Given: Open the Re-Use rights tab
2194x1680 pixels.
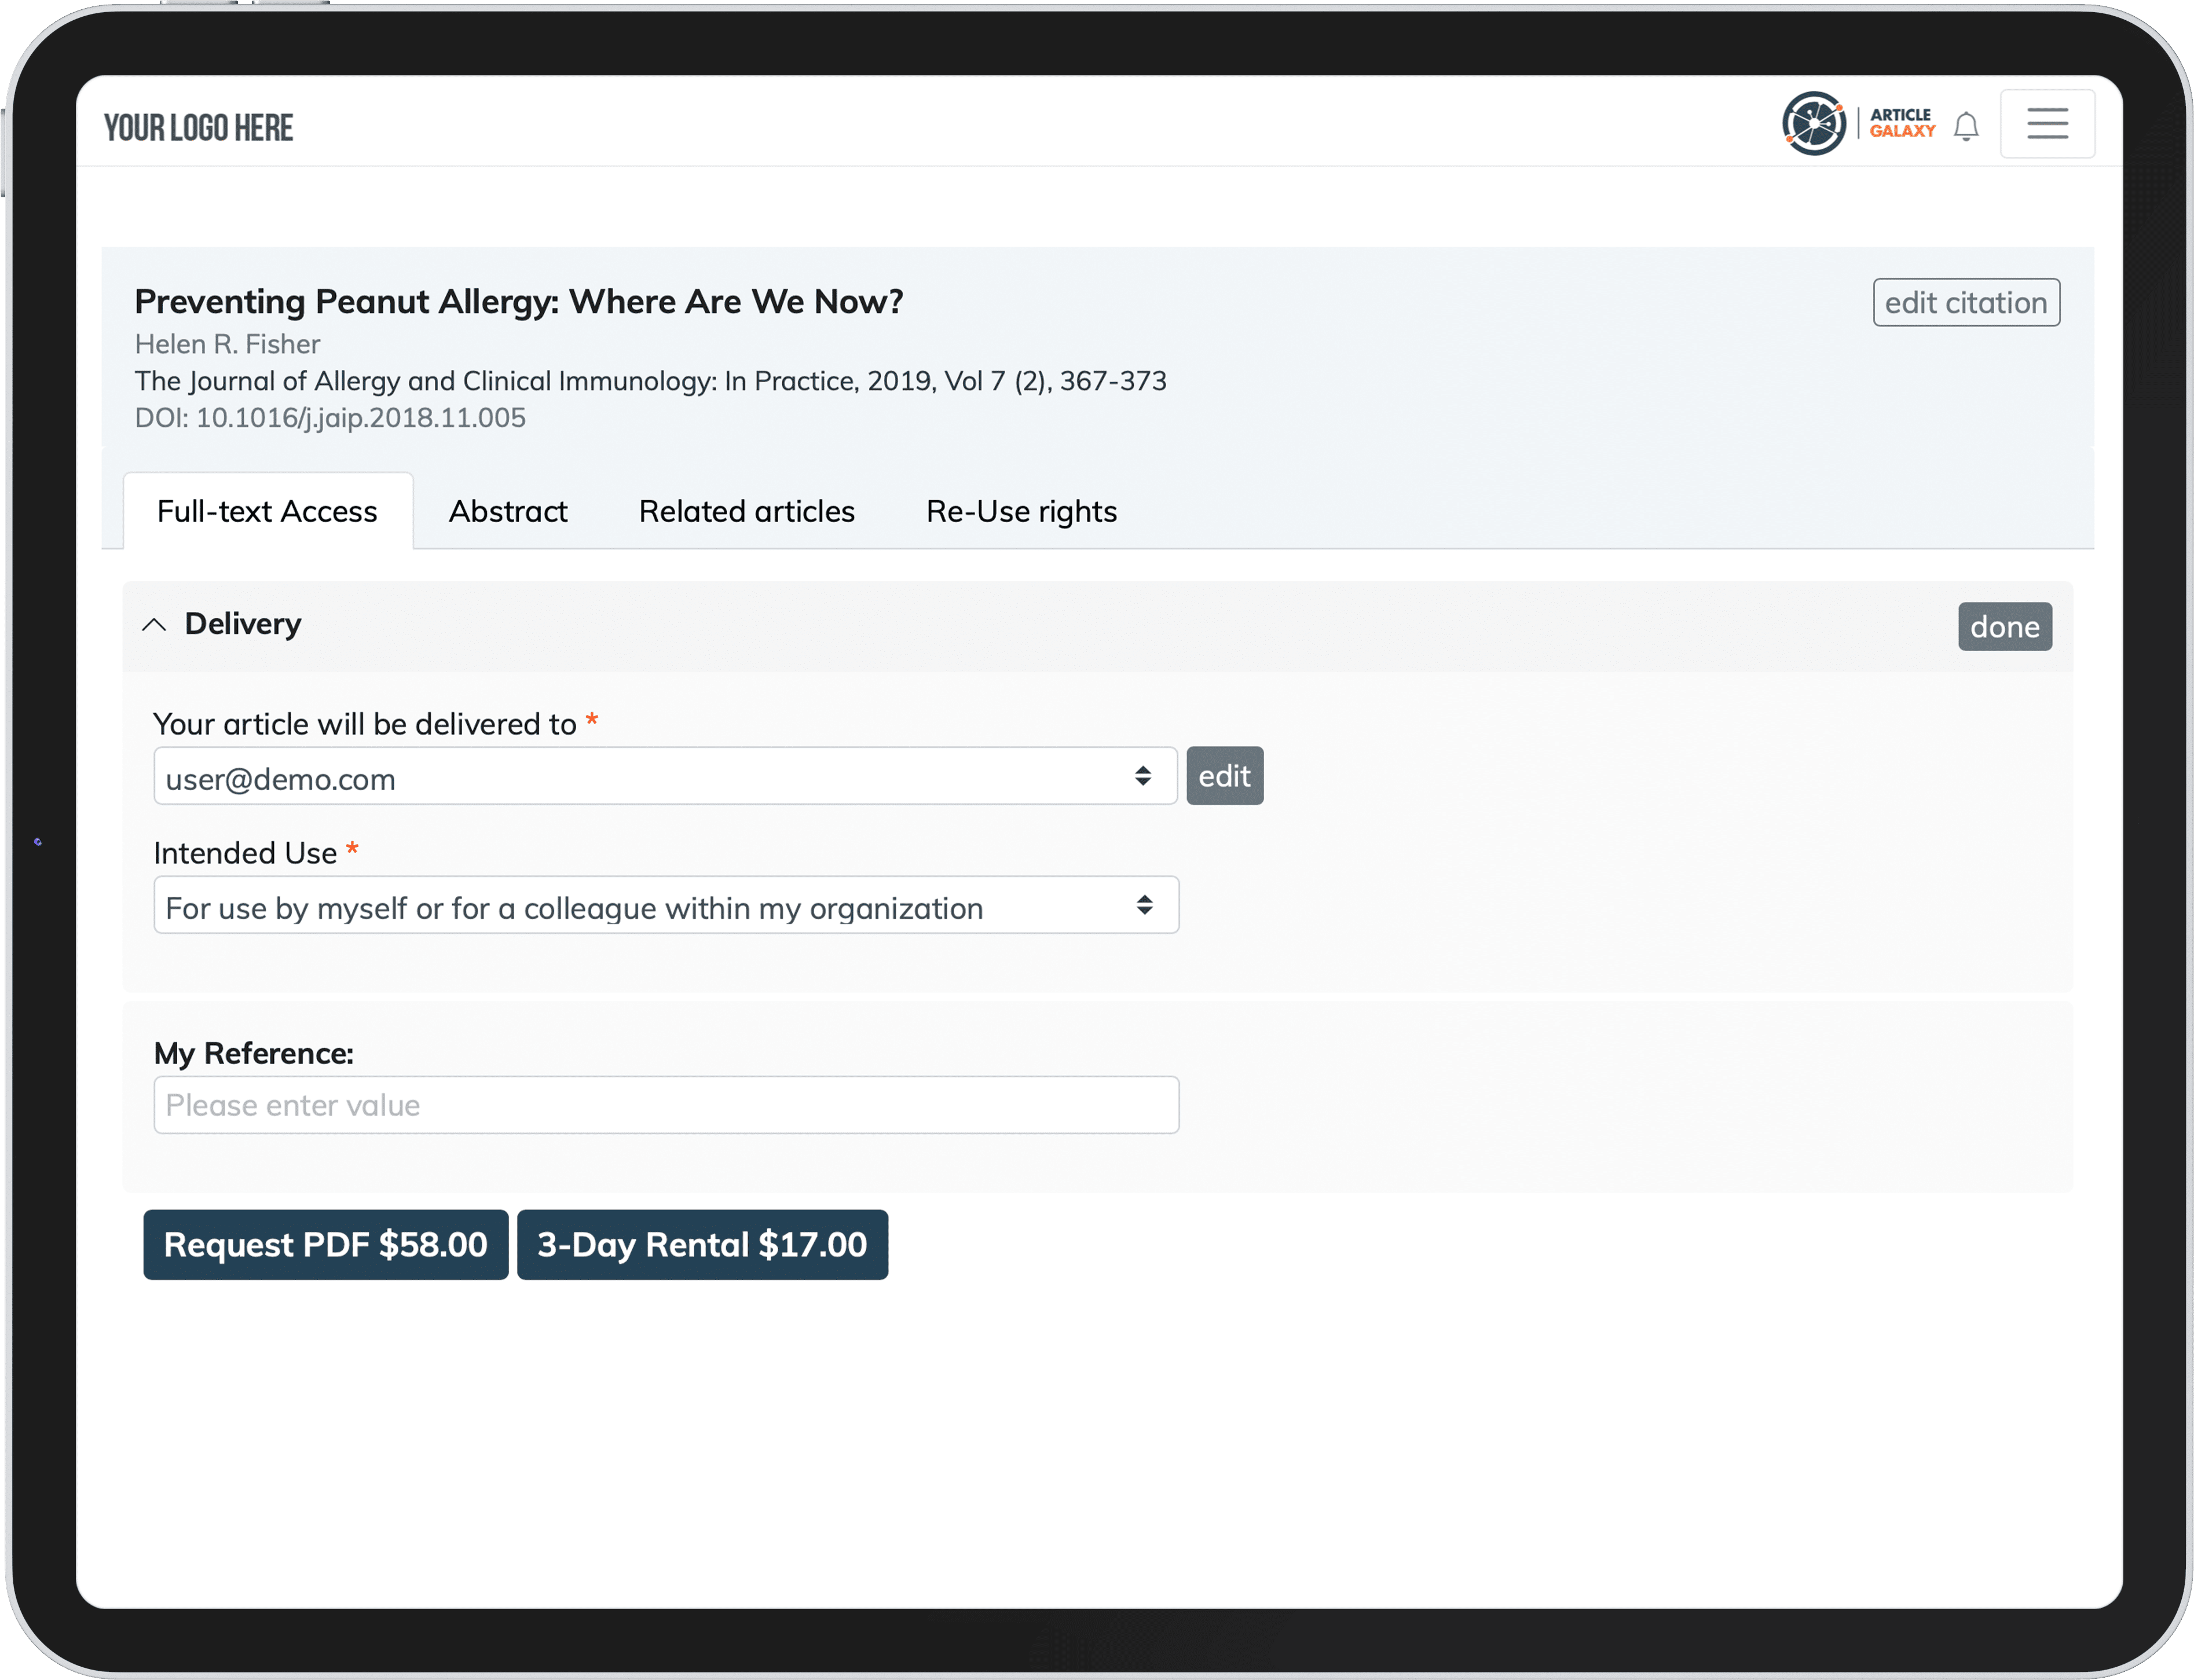Looking at the screenshot, I should 1020,512.
